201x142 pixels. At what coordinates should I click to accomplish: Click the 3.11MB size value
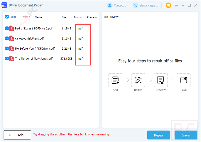[66, 39]
